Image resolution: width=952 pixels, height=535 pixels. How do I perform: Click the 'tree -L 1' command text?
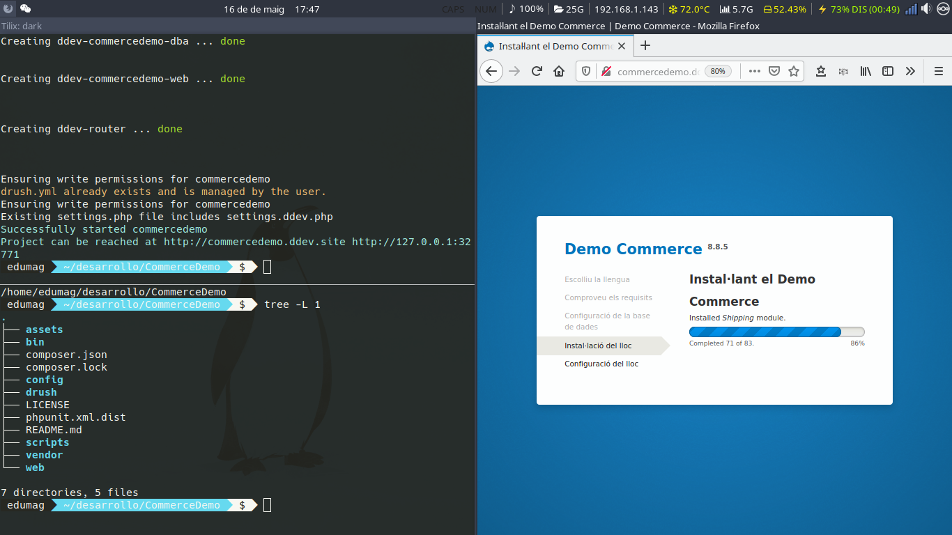point(292,304)
